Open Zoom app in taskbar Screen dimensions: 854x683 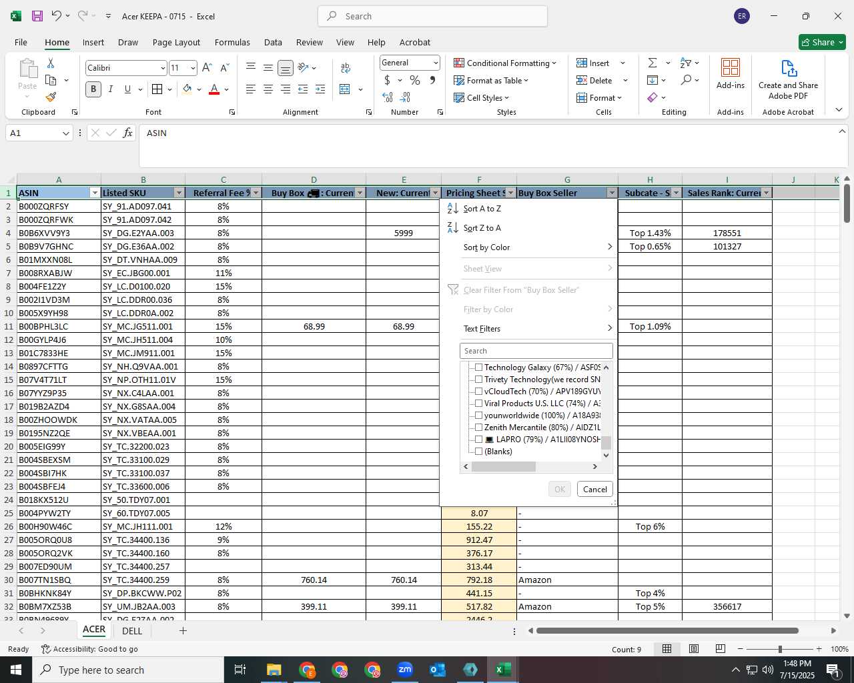click(x=405, y=670)
